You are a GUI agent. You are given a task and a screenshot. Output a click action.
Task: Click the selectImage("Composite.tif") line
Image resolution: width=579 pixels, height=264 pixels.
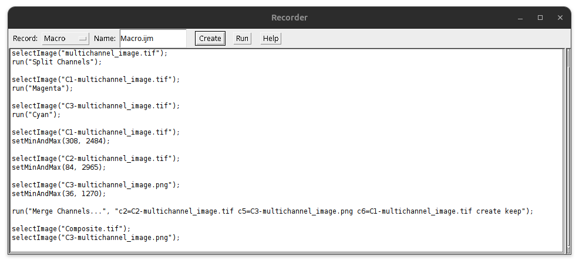click(71, 229)
